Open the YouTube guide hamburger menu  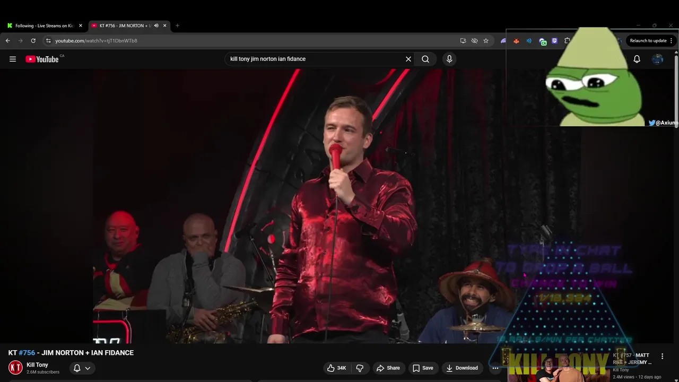pos(13,59)
